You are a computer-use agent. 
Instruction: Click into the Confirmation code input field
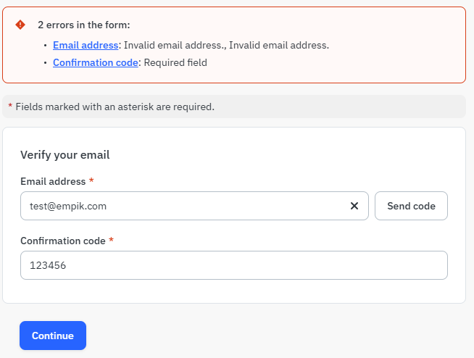pyautogui.click(x=233, y=265)
